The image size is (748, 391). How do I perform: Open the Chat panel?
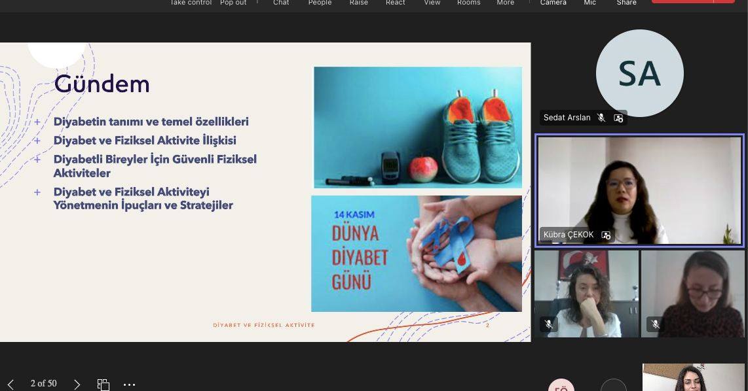click(280, 3)
